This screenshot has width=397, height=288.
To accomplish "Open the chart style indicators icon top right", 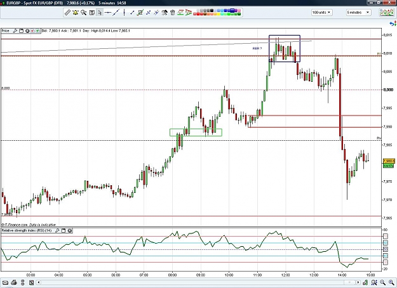I will tap(386, 13).
